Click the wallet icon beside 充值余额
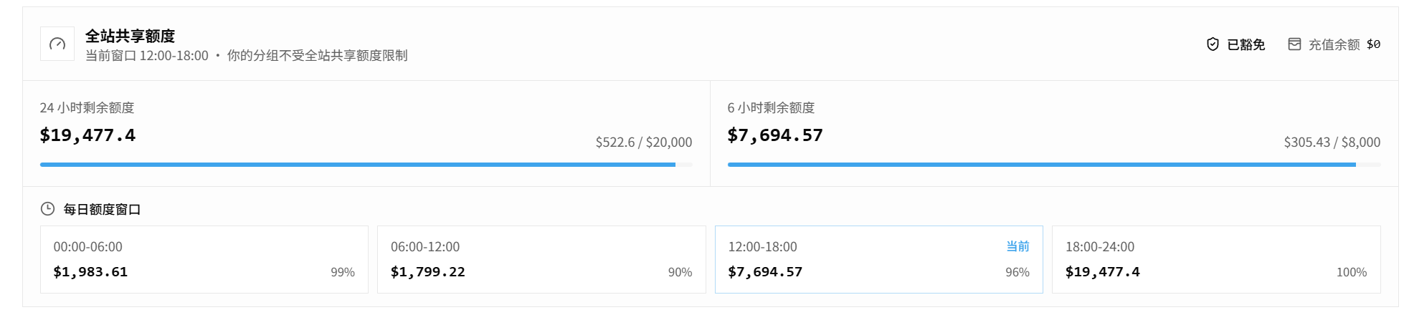The image size is (1404, 310). pos(1294,44)
